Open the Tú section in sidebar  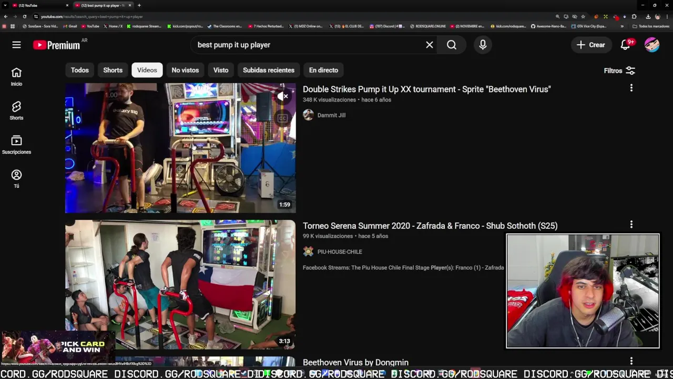point(16,179)
